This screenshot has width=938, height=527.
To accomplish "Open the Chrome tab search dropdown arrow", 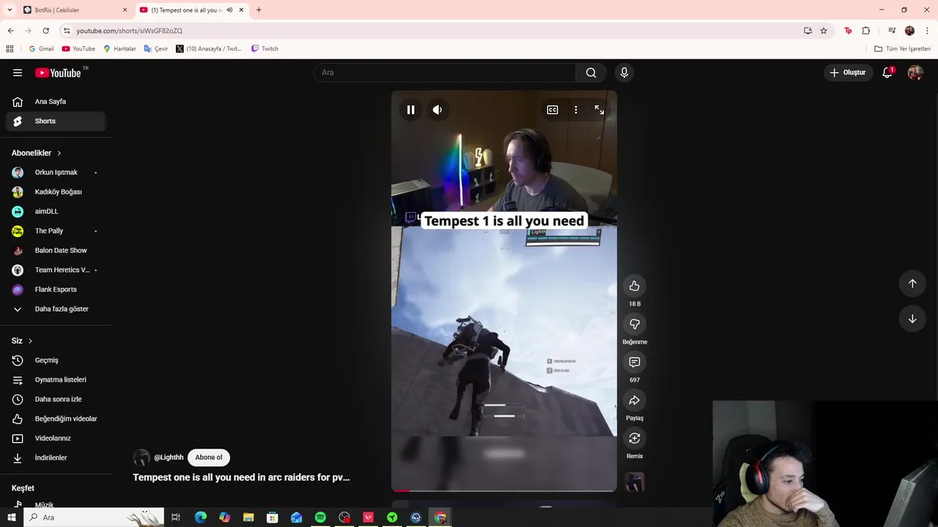I will [10, 10].
